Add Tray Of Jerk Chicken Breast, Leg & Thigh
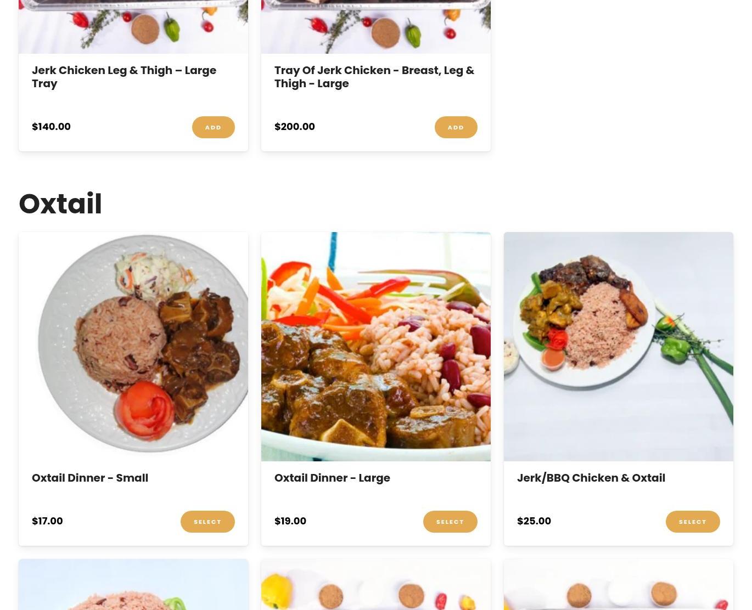The width and height of the screenshot is (752, 610). coord(456,127)
